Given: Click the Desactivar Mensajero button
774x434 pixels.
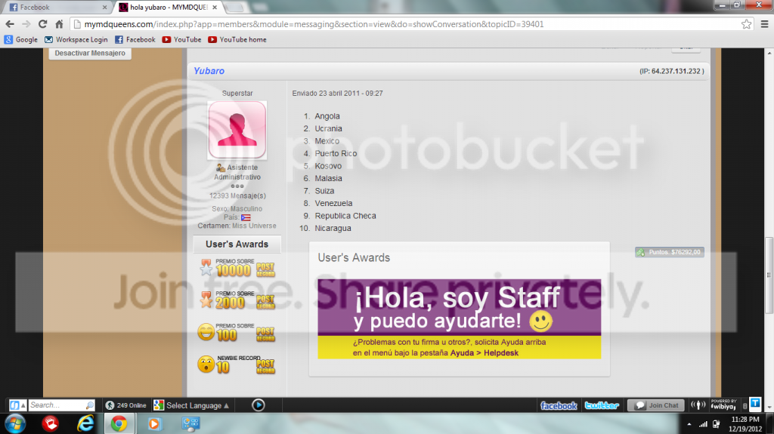Looking at the screenshot, I should pos(90,54).
